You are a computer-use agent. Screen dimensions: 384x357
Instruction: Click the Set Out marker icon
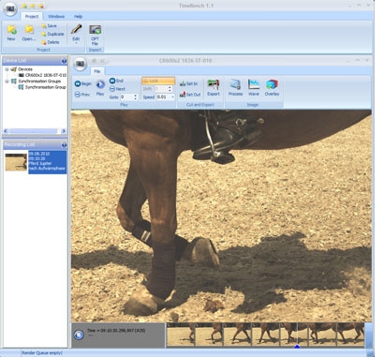pyautogui.click(x=183, y=95)
